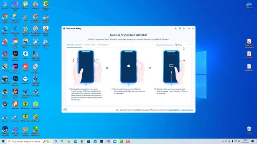Open Google Chrome desktop shortcut
This screenshot has height=144, width=257.
pyautogui.click(x=5, y=18)
